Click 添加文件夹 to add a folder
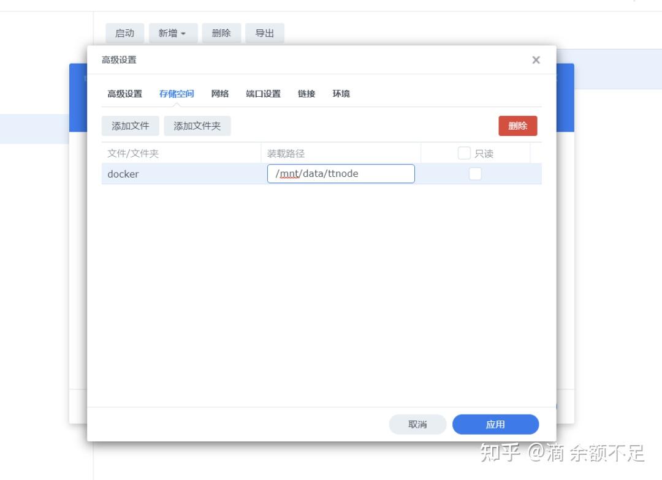 pyautogui.click(x=197, y=126)
